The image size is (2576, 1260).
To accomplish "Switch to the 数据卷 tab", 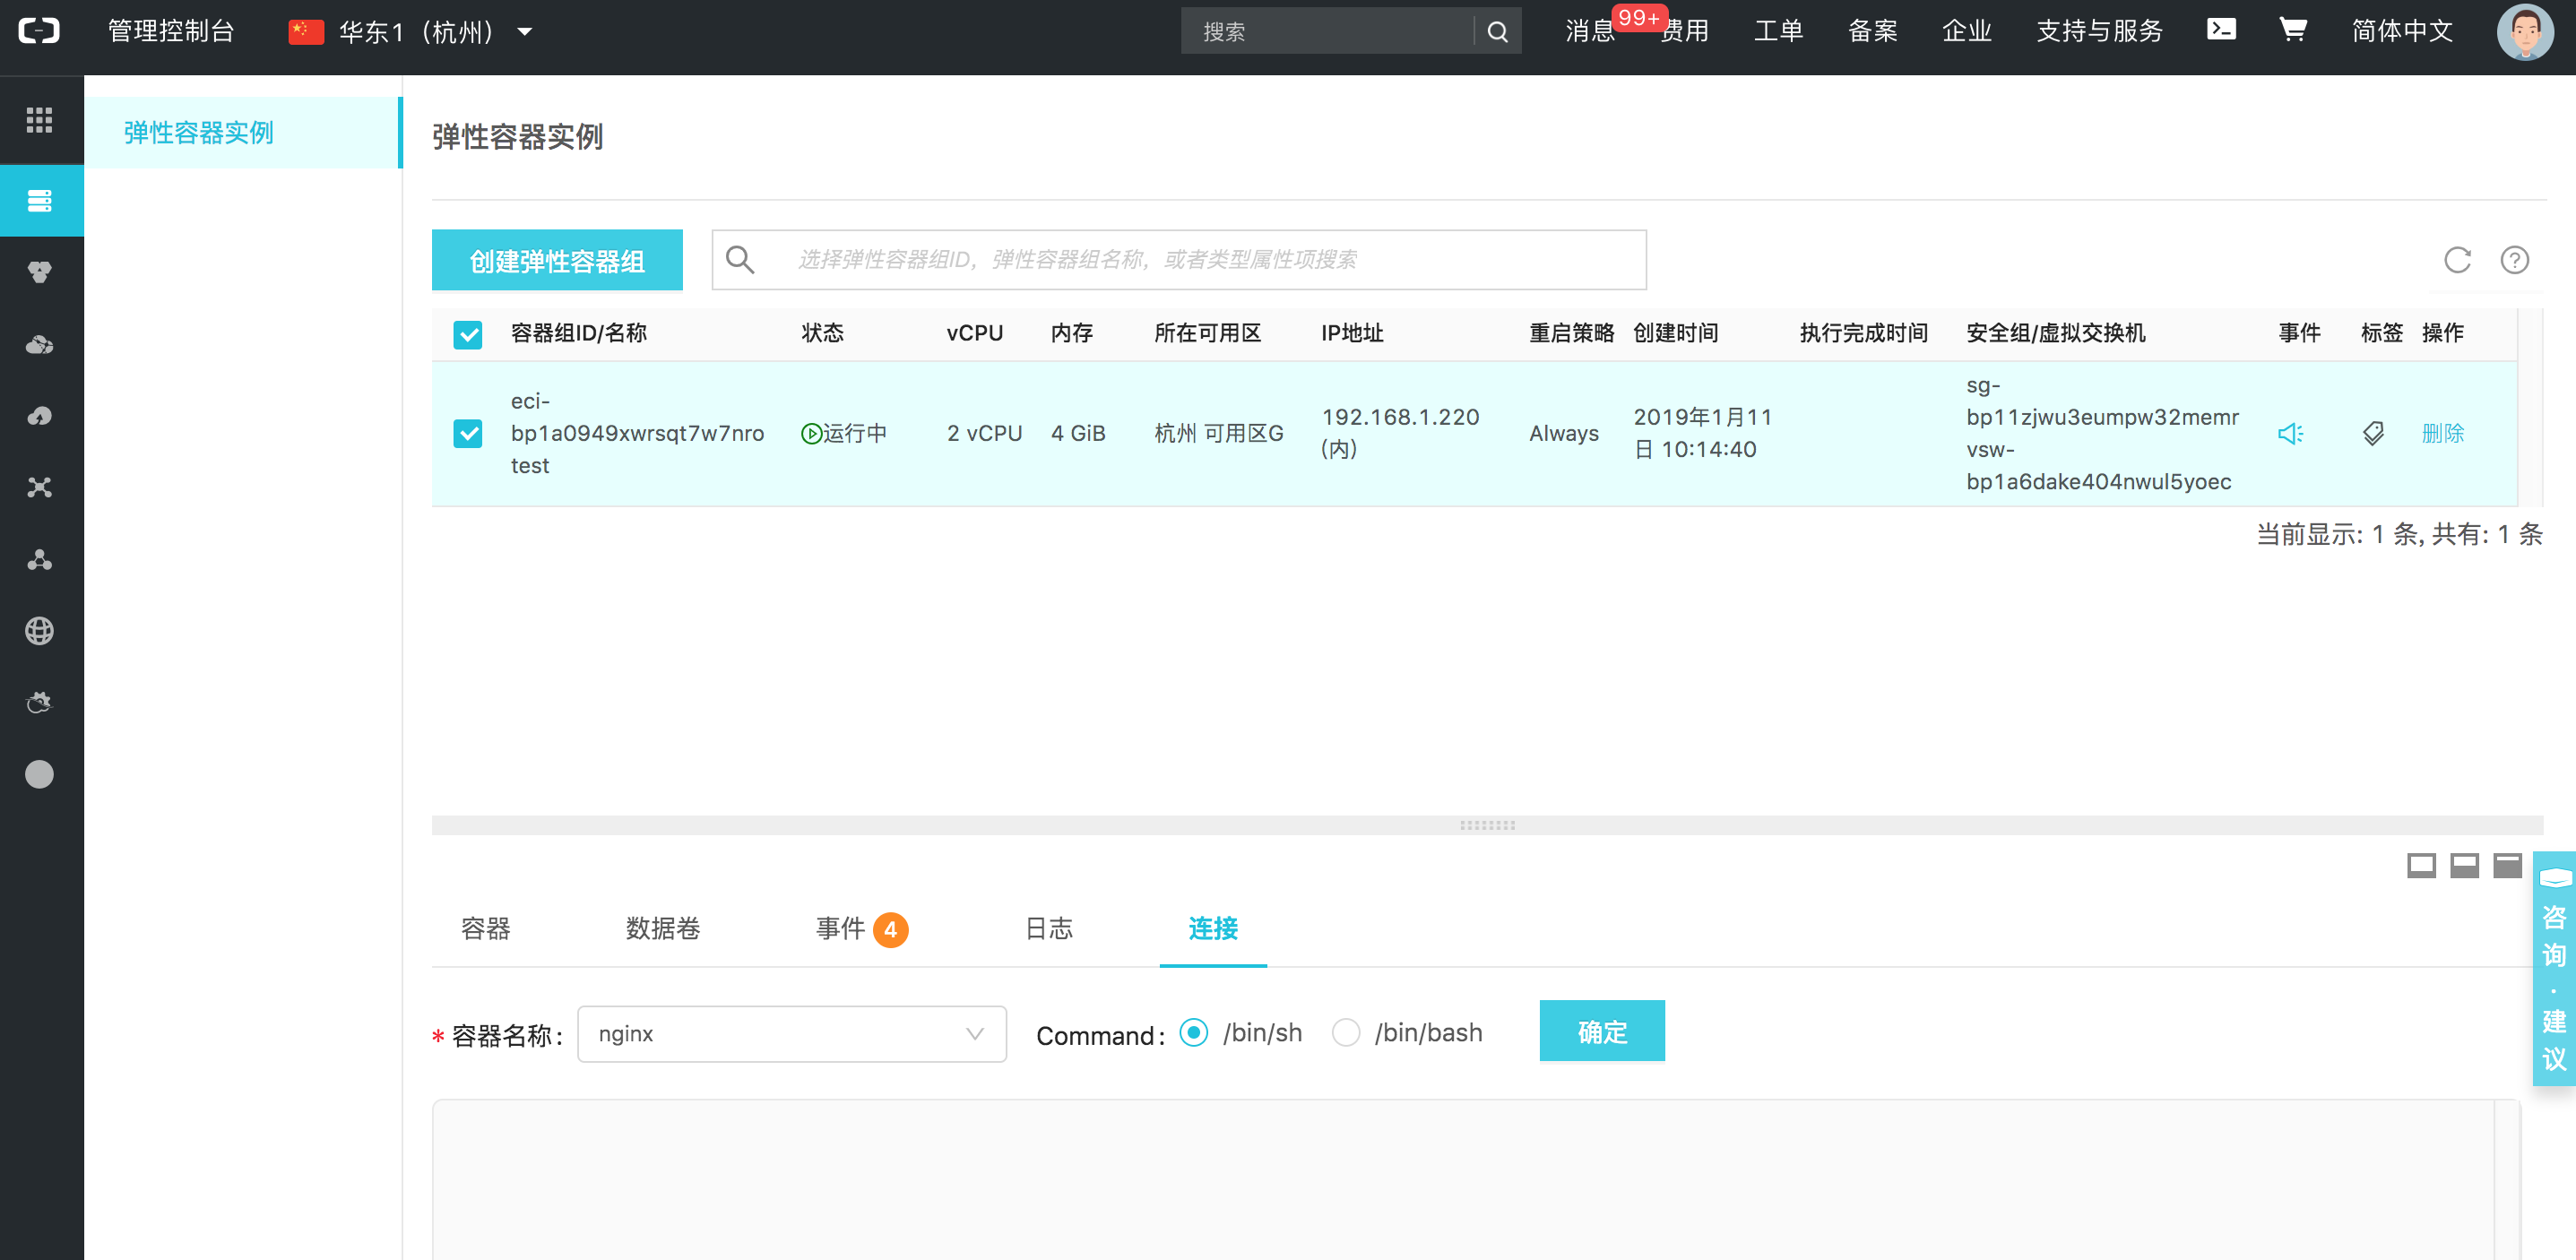I will click(662, 928).
